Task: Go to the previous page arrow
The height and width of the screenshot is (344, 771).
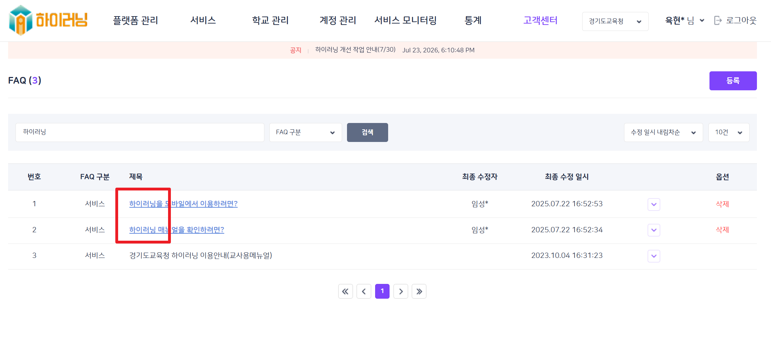Action: [x=364, y=291]
